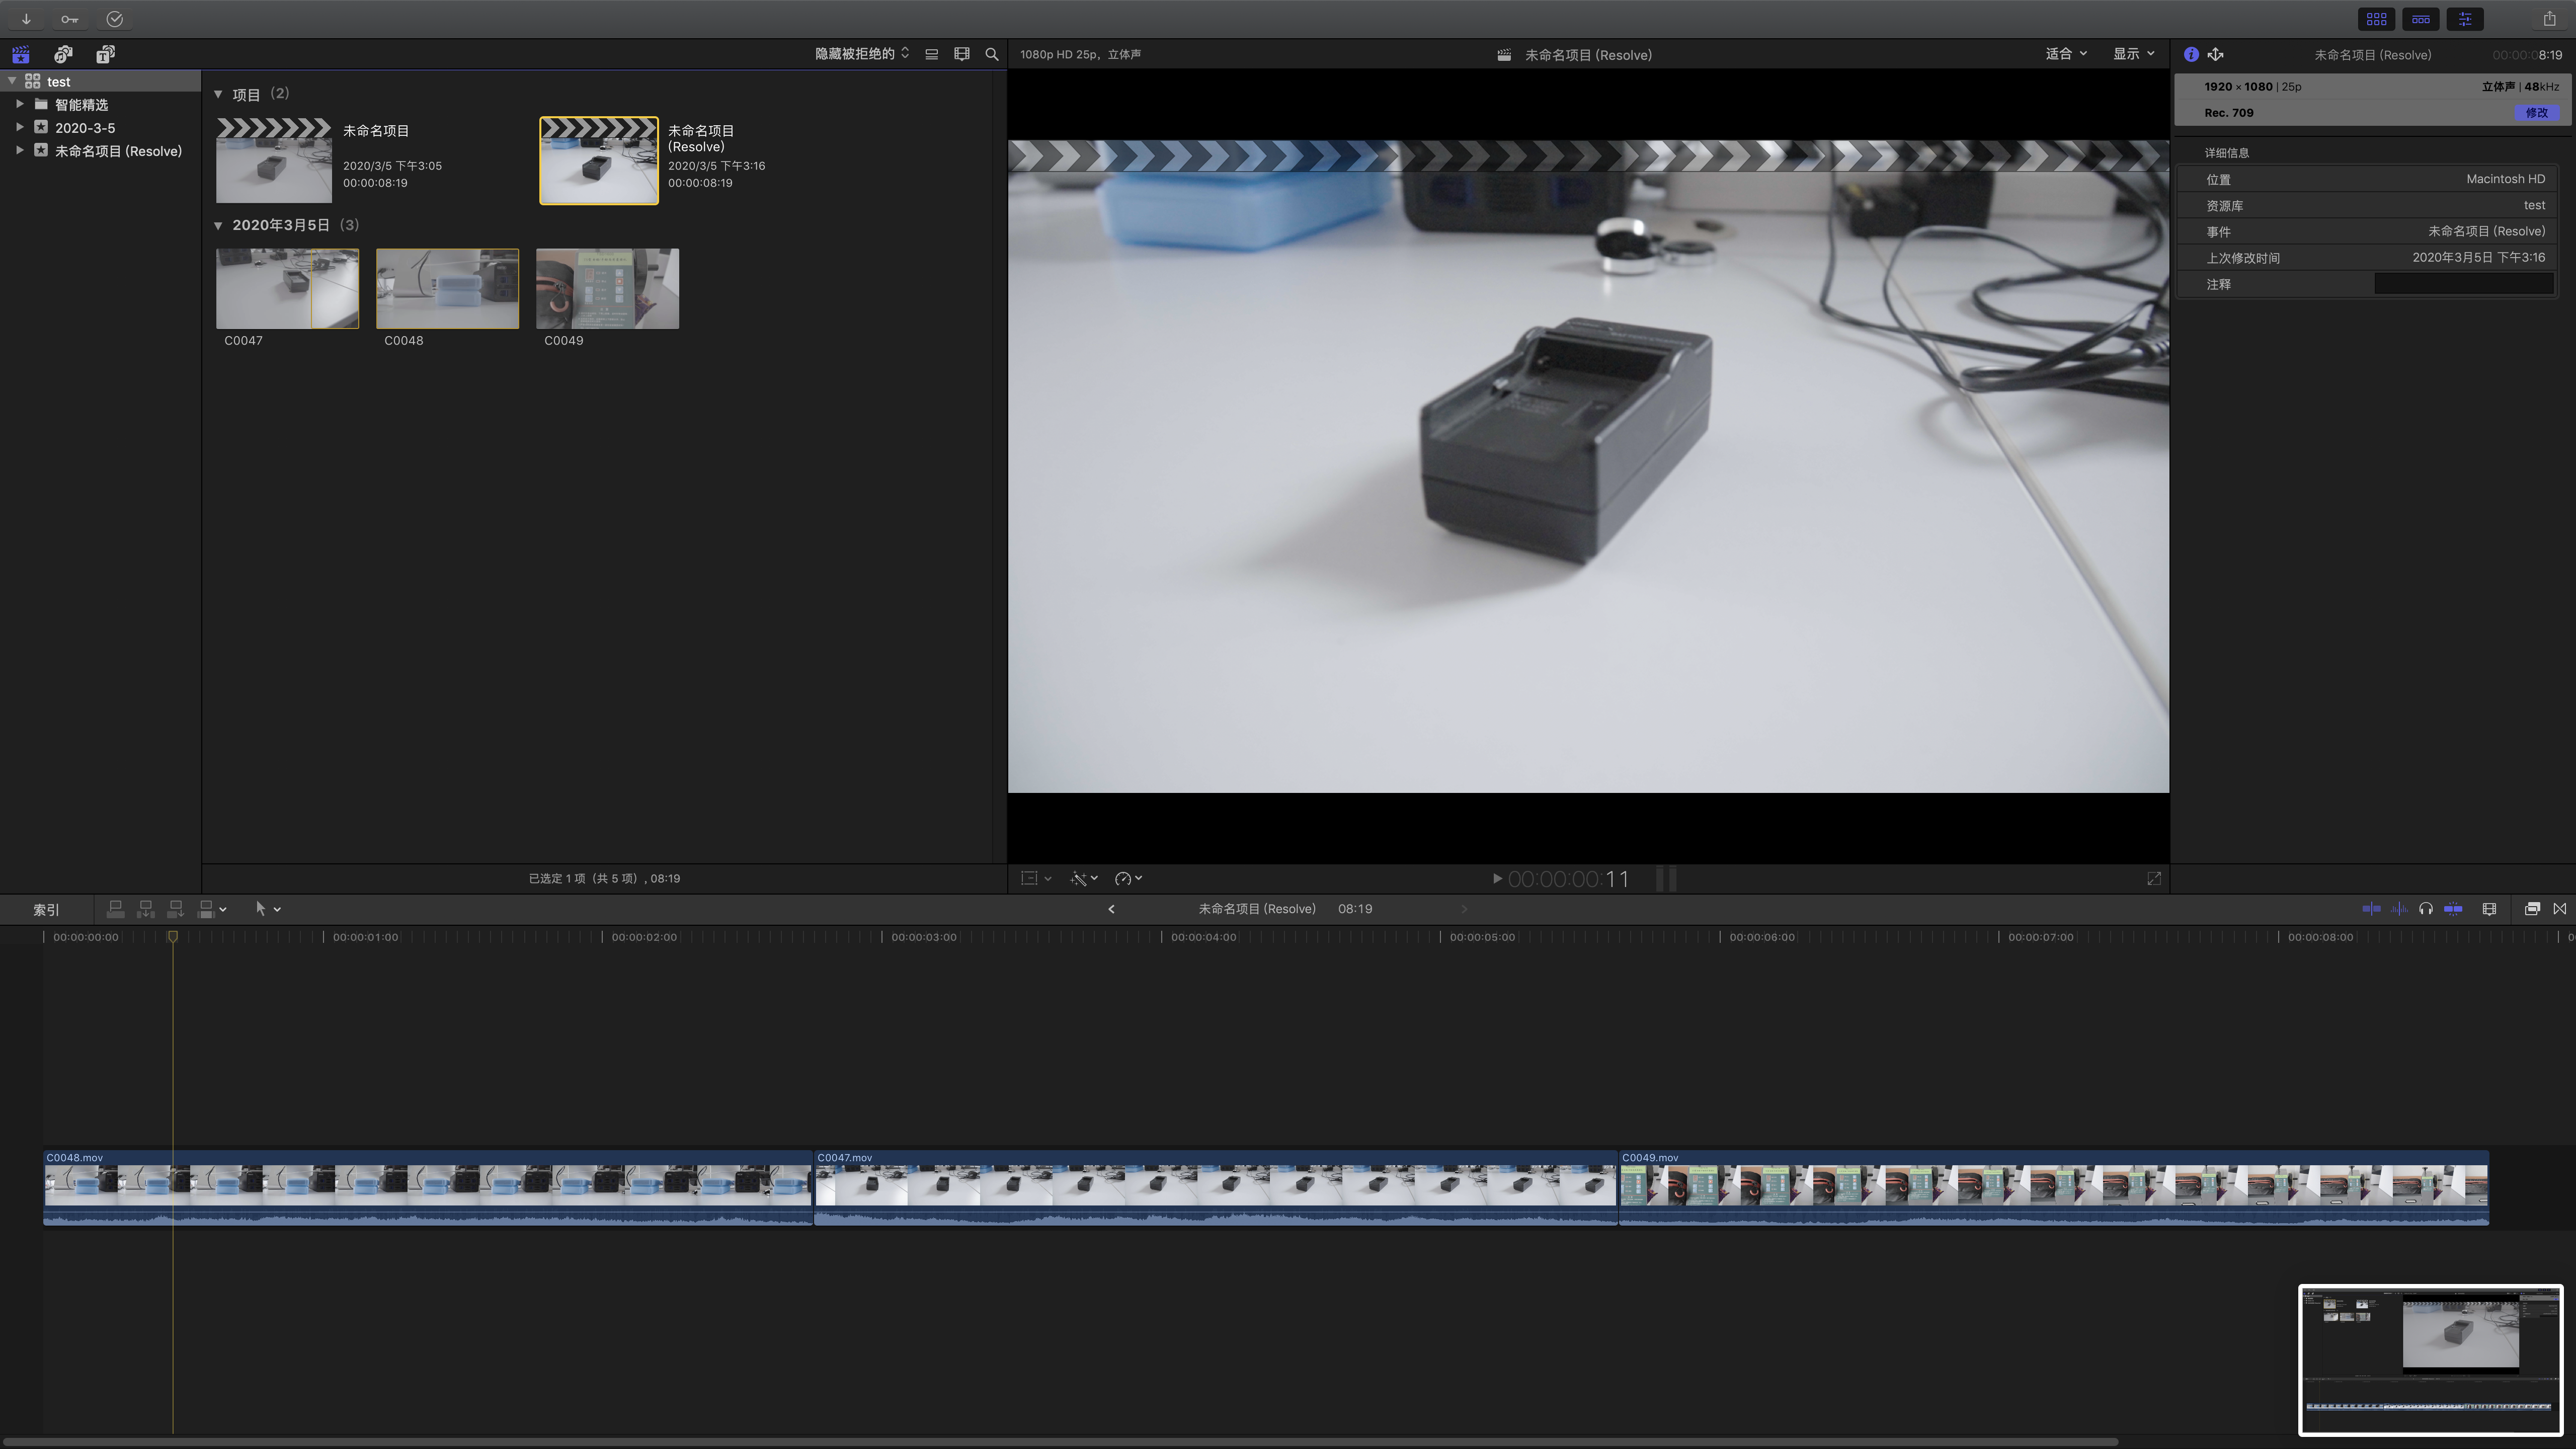Collapse the test library tree item
Image resolution: width=2576 pixels, height=1449 pixels.
point(12,81)
